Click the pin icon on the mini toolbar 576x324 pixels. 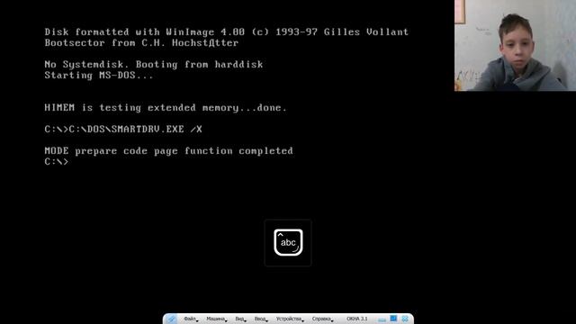(171, 319)
